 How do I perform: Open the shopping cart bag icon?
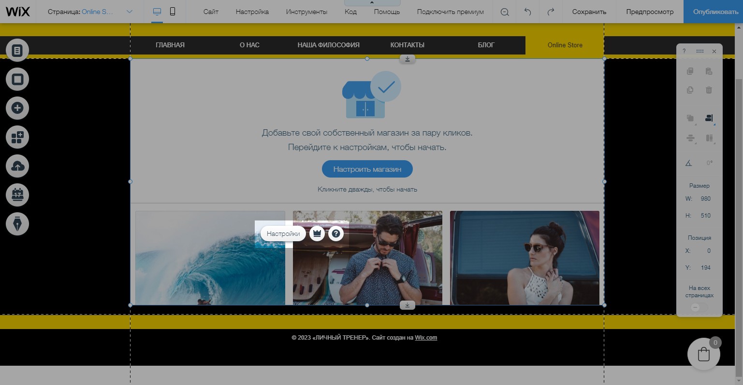click(x=704, y=354)
